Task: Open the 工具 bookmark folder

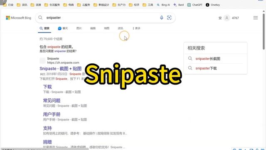Action: [148, 5]
